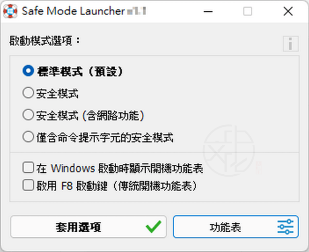Click the disabled maximize window icon
309x252 pixels.
click(x=248, y=11)
